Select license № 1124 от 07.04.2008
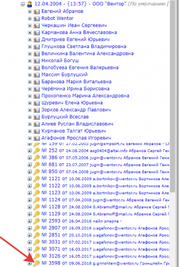This screenshot has width=179, height=267. pyautogui.click(x=105, y=199)
